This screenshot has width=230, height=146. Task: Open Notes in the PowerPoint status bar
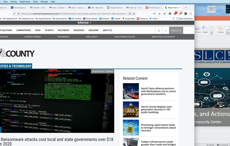[x=210, y=145]
